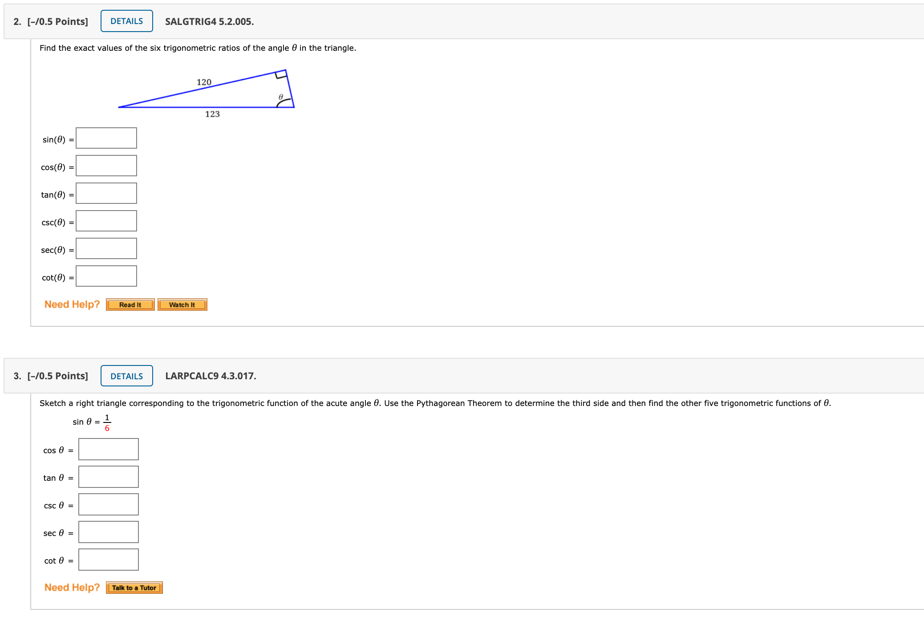924x625 pixels.
Task: Click the DETAILS button for question 2
Action: coord(126,20)
